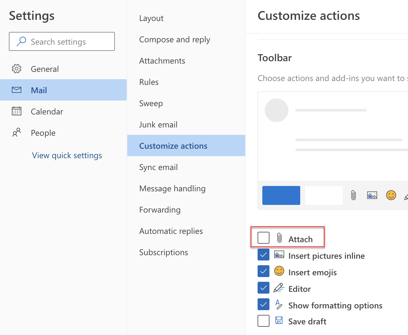Screen dimensions: 408x335
Task: Enable the Attach checkbox
Action: pyautogui.click(x=264, y=237)
